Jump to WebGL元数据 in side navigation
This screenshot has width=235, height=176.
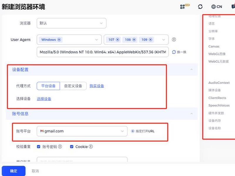point(219,61)
